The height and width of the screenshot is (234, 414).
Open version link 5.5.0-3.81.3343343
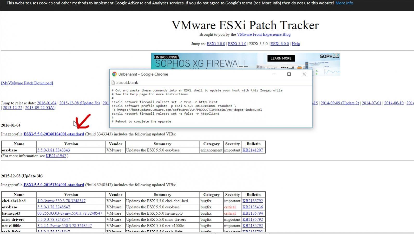pos(54,150)
